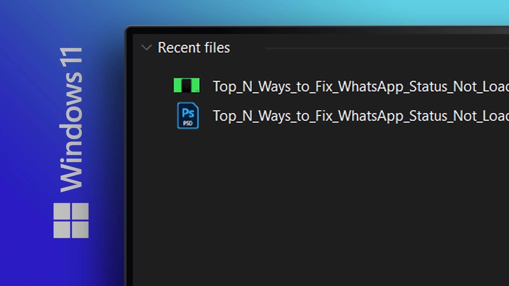Collapse the Recent files chevron
This screenshot has height=286, width=509.
click(146, 48)
